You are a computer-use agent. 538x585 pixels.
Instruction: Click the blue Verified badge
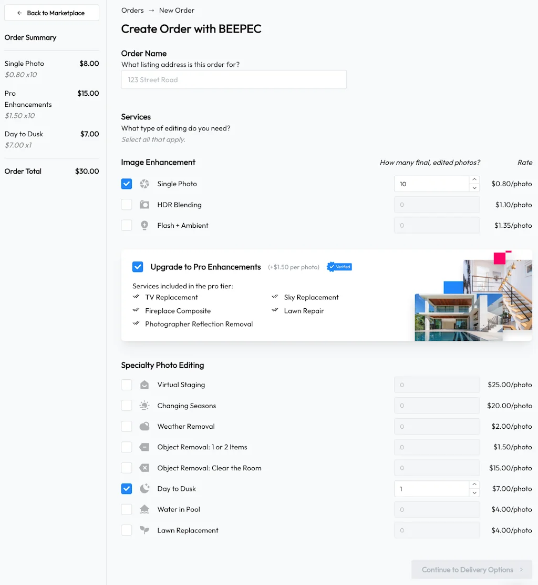click(x=339, y=267)
